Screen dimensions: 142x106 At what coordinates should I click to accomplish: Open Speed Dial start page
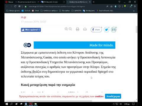20,6
